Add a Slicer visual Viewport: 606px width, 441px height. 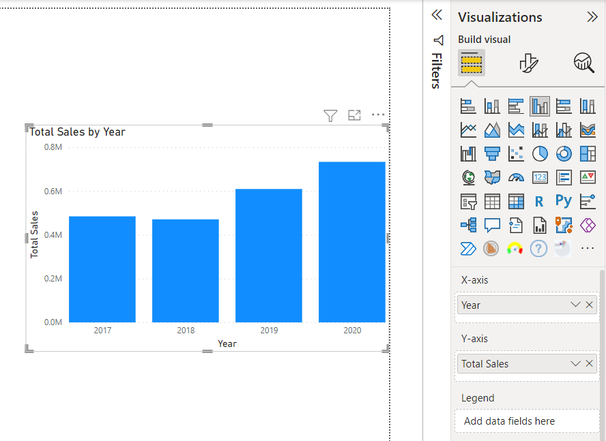(x=468, y=202)
